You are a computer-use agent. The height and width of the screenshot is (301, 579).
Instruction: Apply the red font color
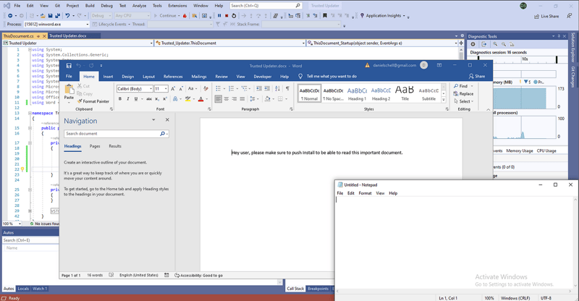[x=201, y=98]
